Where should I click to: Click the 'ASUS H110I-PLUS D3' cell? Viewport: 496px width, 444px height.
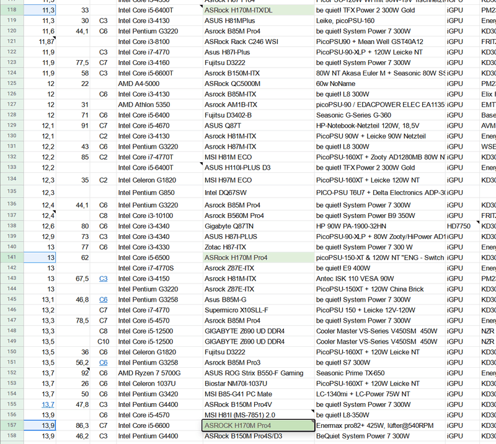click(259, 167)
